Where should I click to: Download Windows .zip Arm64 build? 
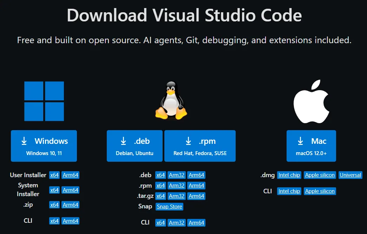coord(71,205)
